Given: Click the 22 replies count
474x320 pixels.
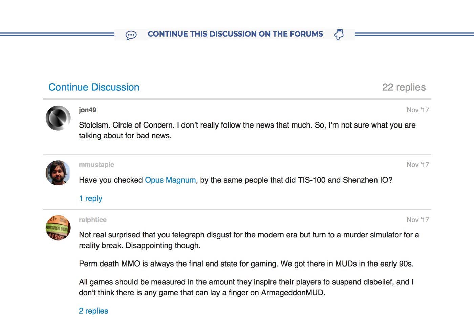Looking at the screenshot, I should tap(404, 87).
